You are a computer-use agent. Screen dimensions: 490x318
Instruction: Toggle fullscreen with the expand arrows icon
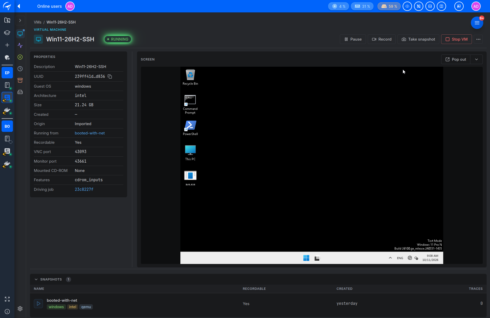(7, 299)
